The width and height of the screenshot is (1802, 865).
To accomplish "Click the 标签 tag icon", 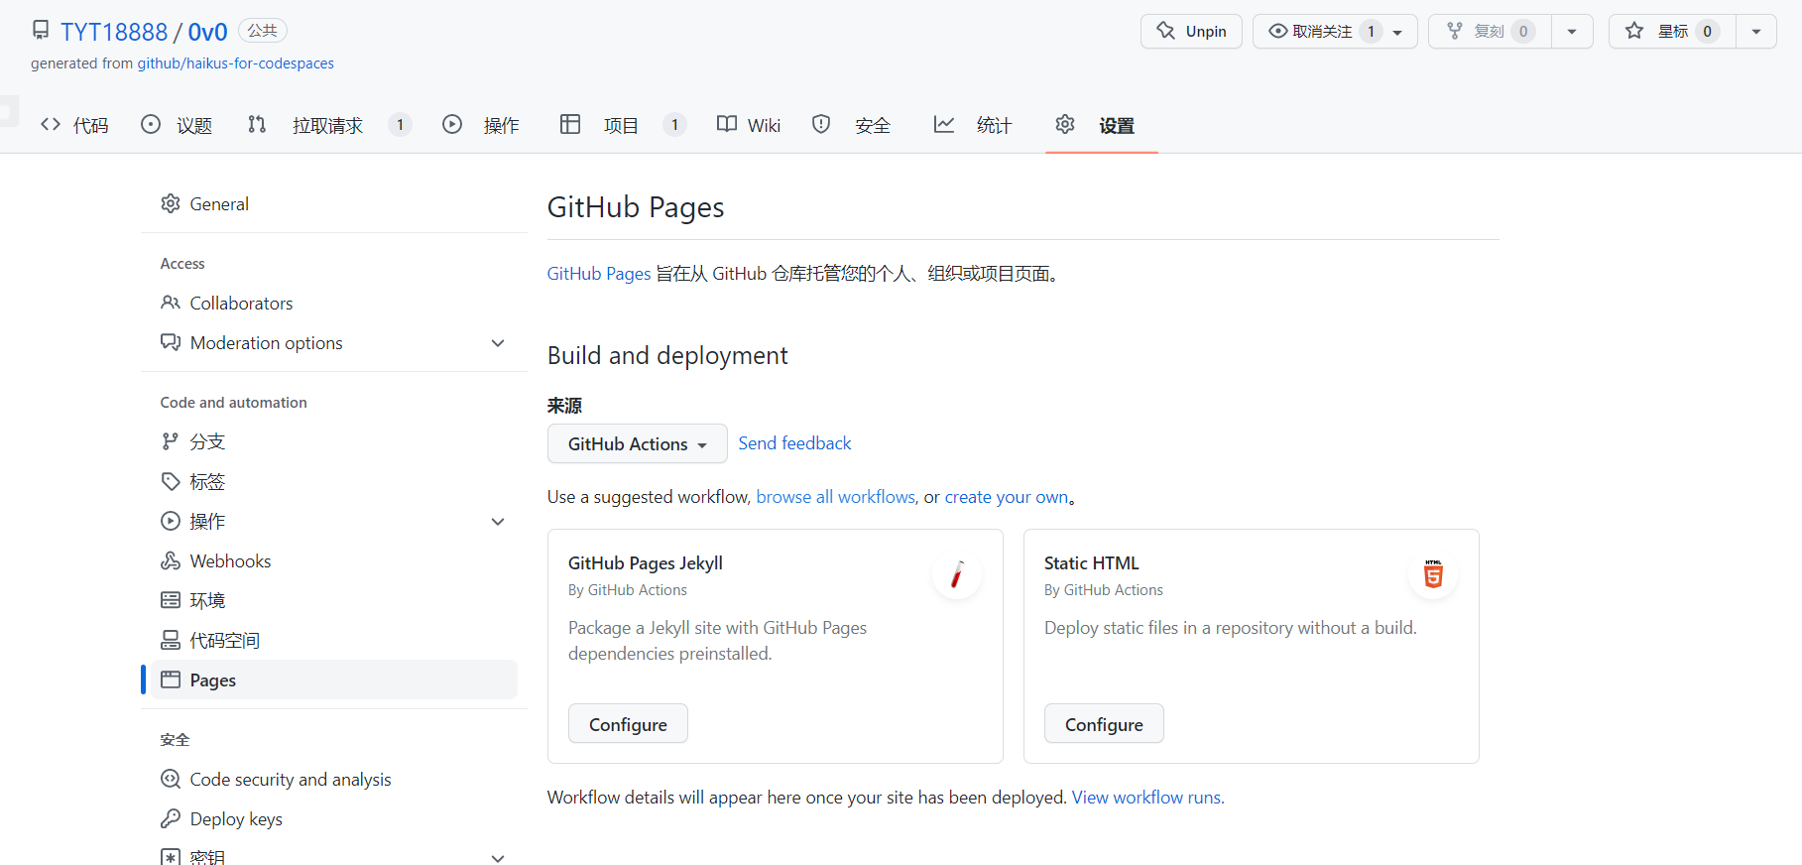I will pos(171,482).
